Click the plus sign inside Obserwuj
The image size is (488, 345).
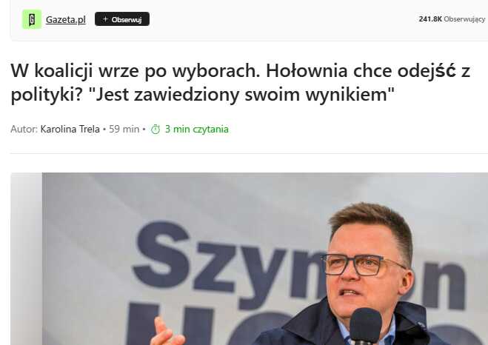click(105, 19)
